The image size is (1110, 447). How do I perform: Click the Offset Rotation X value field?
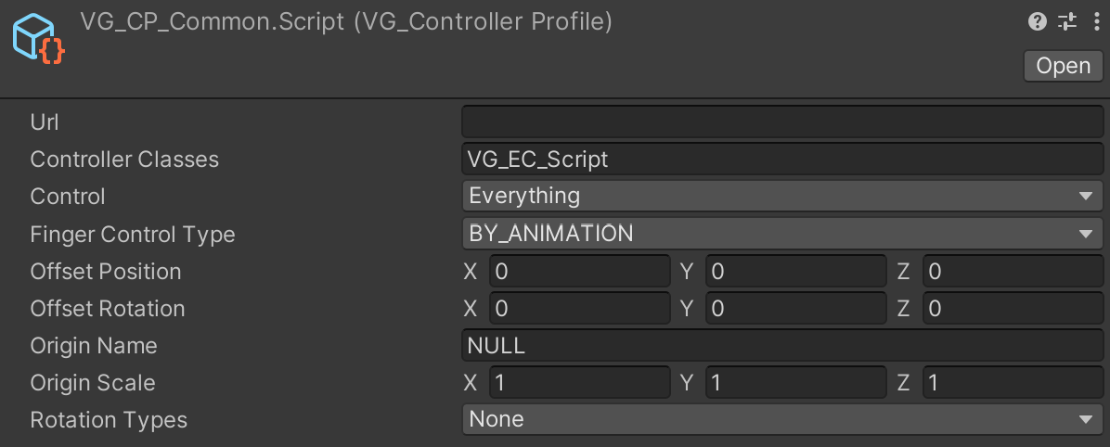579,309
